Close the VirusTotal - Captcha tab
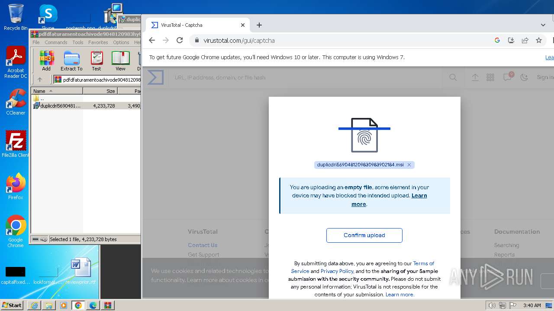 click(x=243, y=25)
